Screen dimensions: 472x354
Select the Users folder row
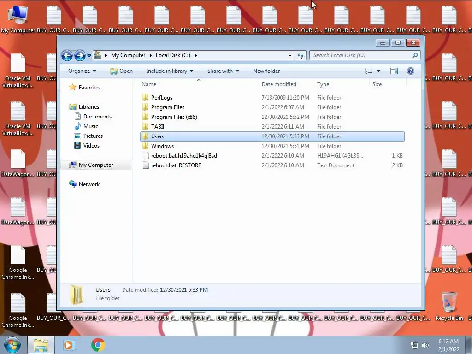pos(272,136)
